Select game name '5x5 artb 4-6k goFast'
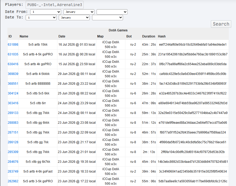The height and width of the screenshot is (186, 236). [x=38, y=171]
